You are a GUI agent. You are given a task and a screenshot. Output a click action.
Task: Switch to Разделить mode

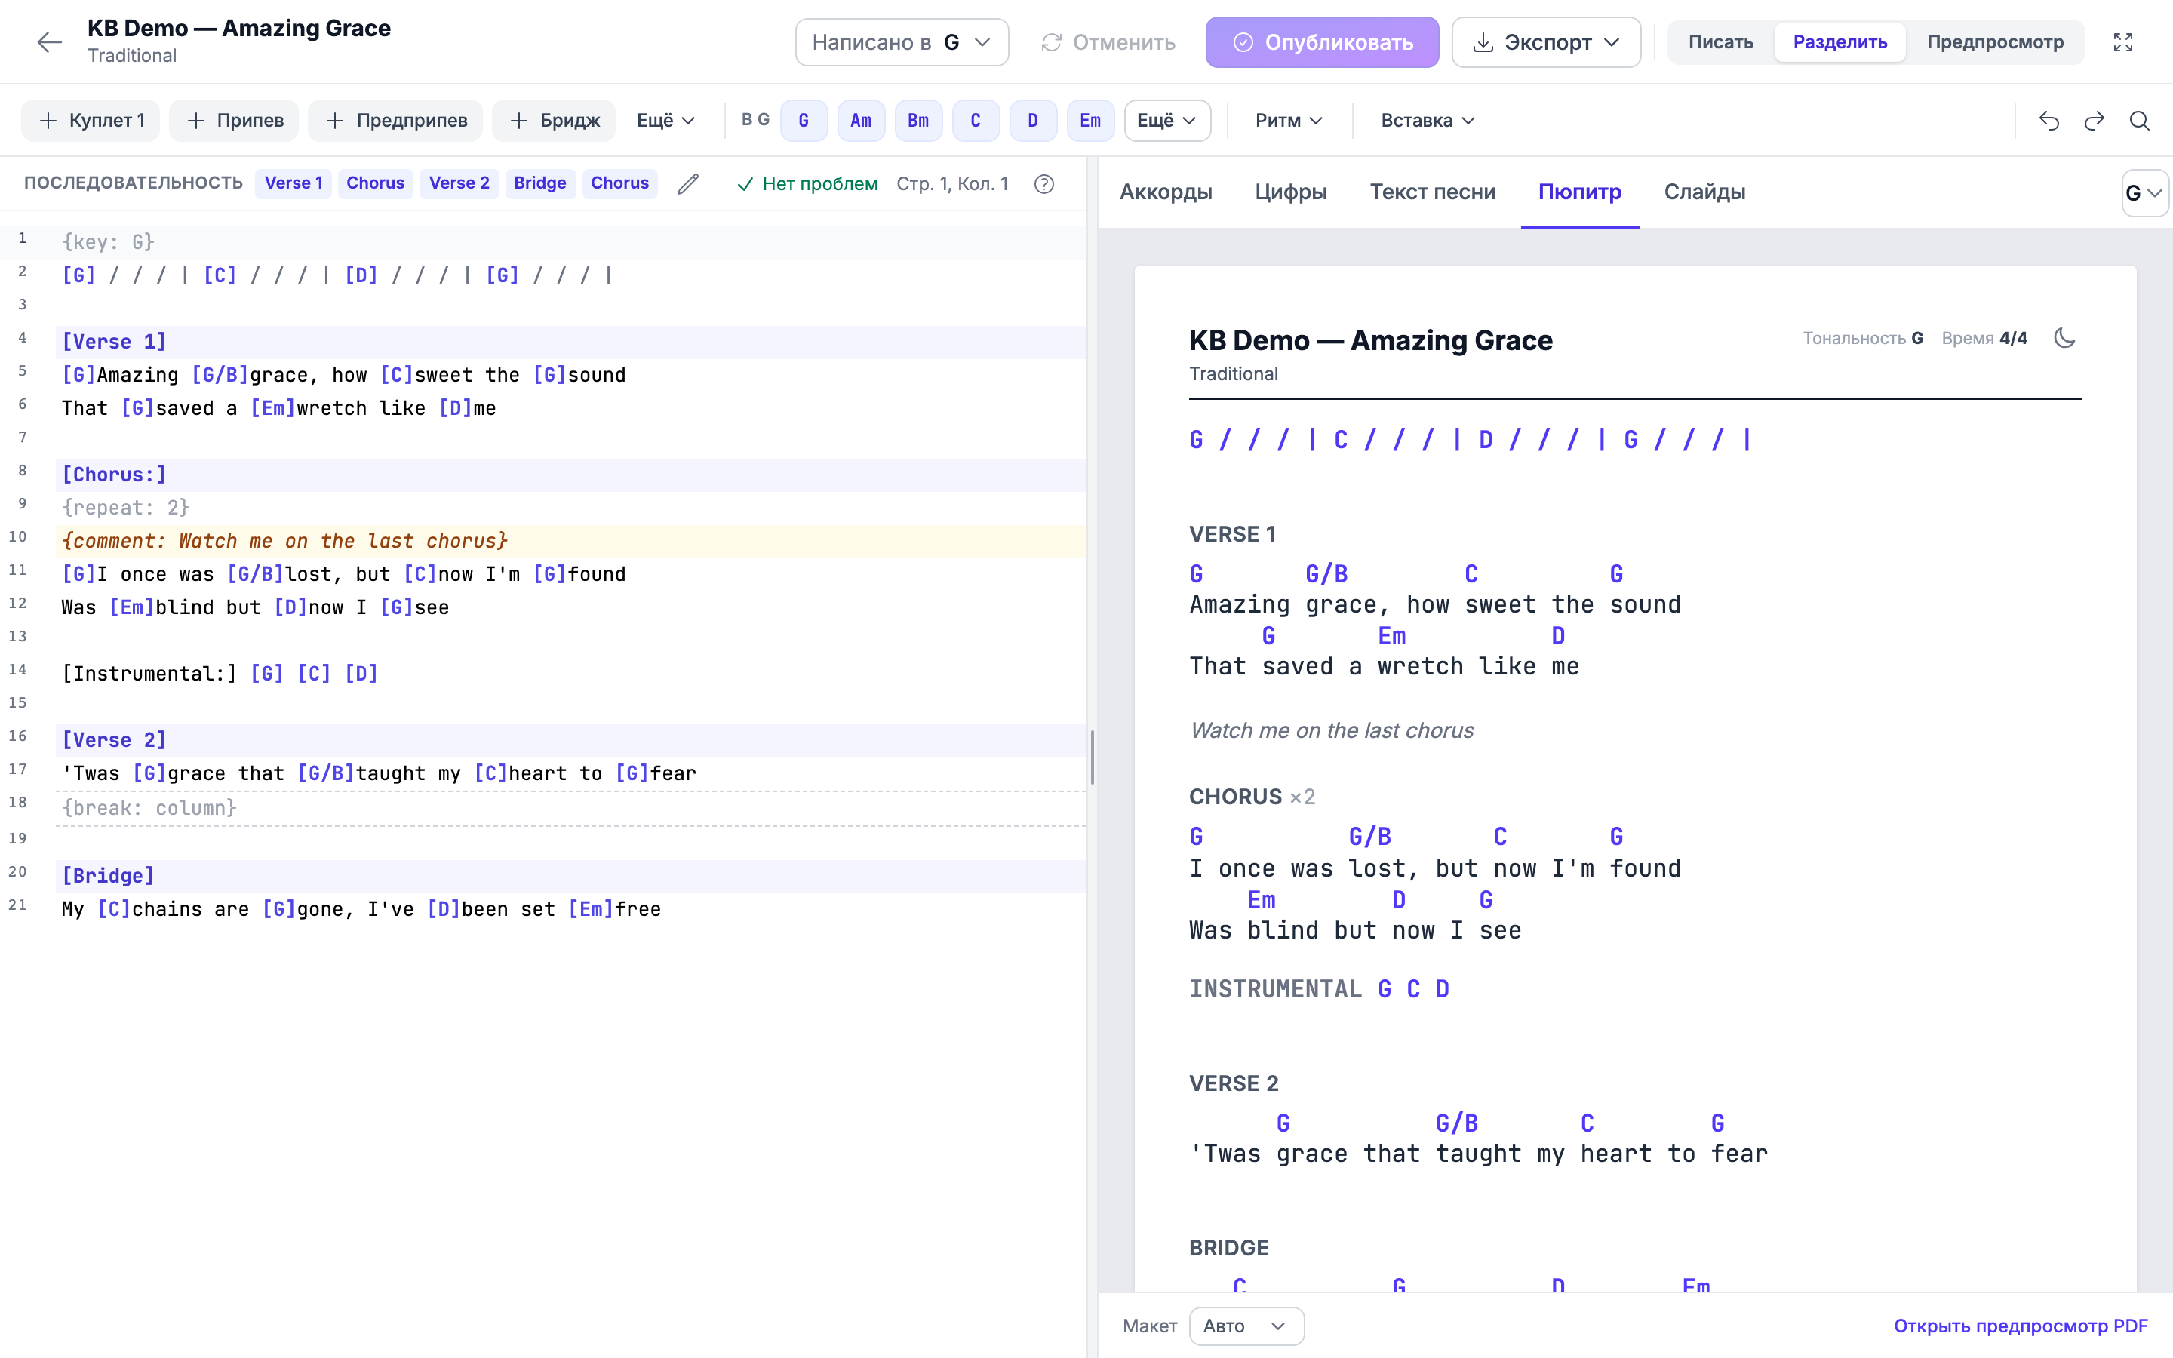[1840, 42]
